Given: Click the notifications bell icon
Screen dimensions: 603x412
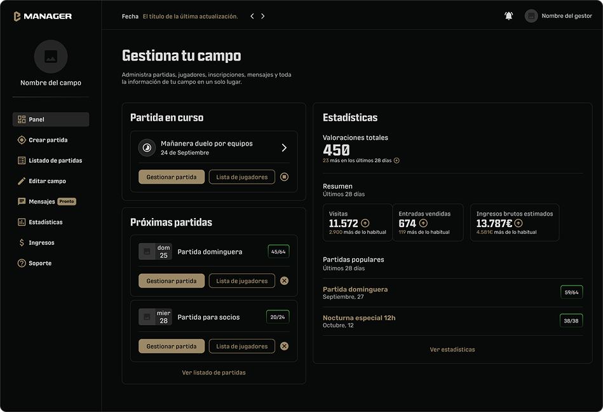Looking at the screenshot, I should pyautogui.click(x=508, y=16).
